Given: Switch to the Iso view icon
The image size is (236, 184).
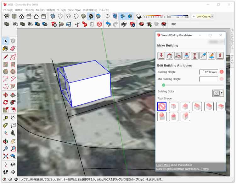Looking at the screenshot, I should click(x=7, y=16).
